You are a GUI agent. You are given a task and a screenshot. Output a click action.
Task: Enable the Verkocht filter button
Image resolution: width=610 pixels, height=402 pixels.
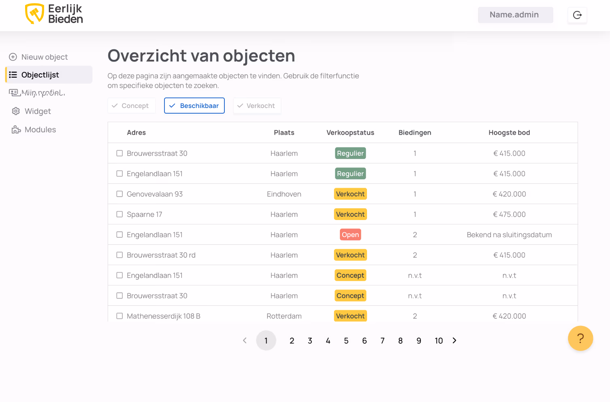(257, 106)
